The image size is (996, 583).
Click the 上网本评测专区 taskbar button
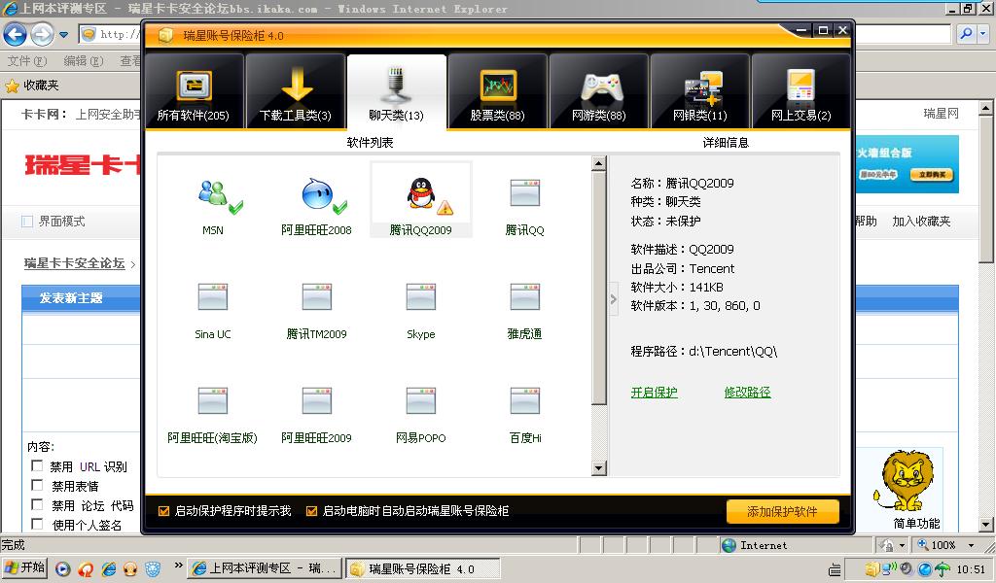(x=266, y=568)
